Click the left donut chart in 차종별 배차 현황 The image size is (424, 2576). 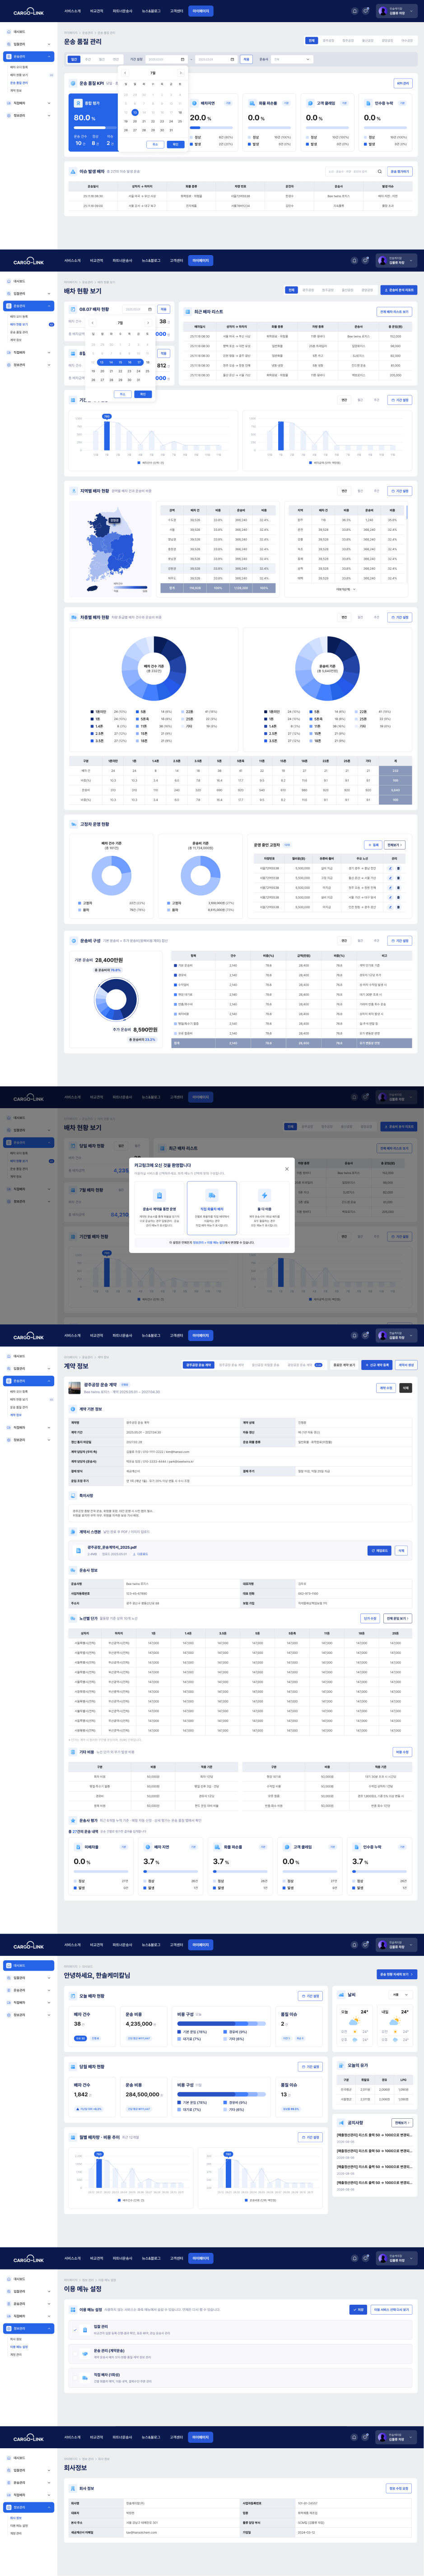pos(153,668)
